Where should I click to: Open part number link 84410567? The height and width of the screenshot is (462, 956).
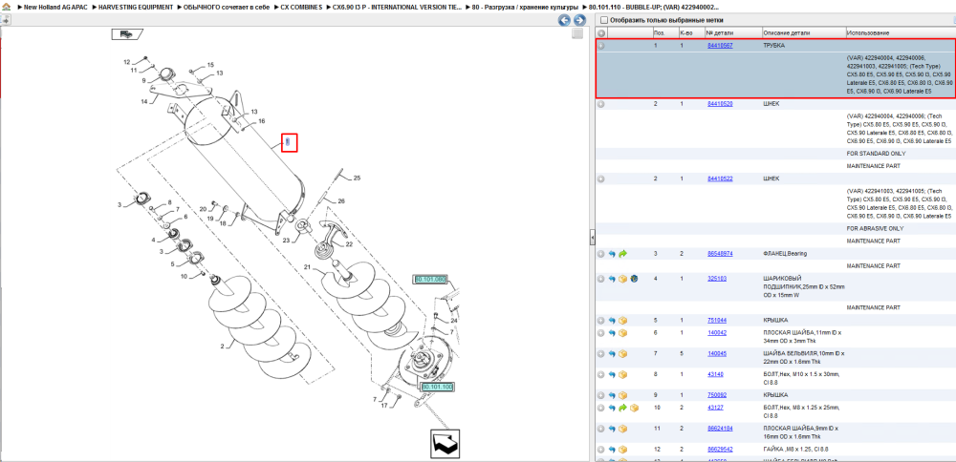720,46
